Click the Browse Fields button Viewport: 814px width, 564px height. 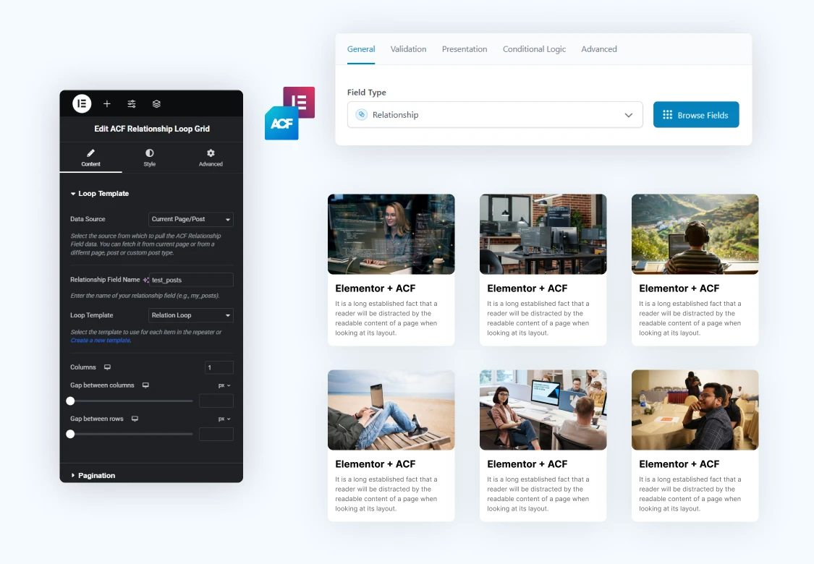[696, 115]
